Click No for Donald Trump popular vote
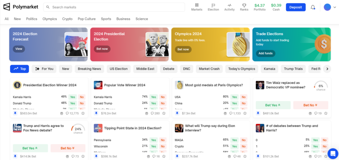 [x=163, y=103]
